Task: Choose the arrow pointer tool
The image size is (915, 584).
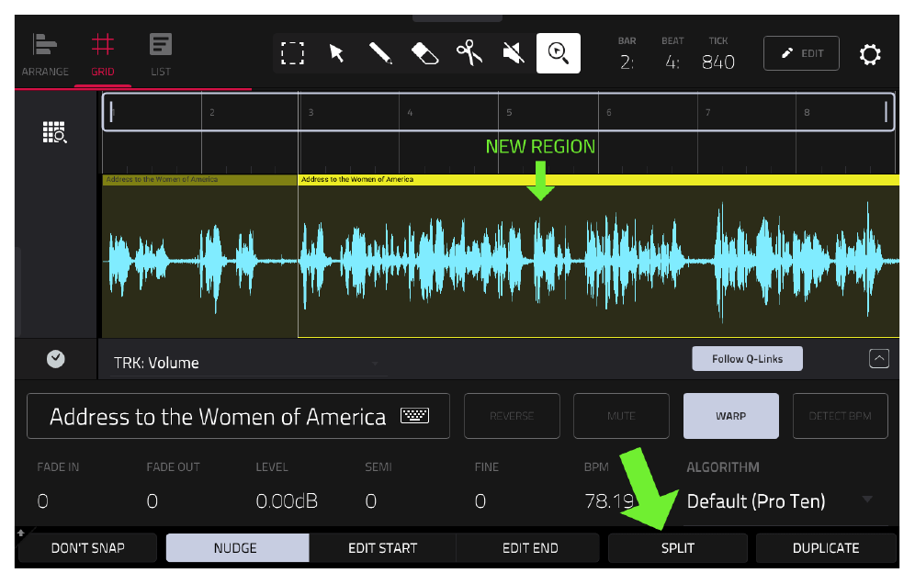Action: pos(337,53)
